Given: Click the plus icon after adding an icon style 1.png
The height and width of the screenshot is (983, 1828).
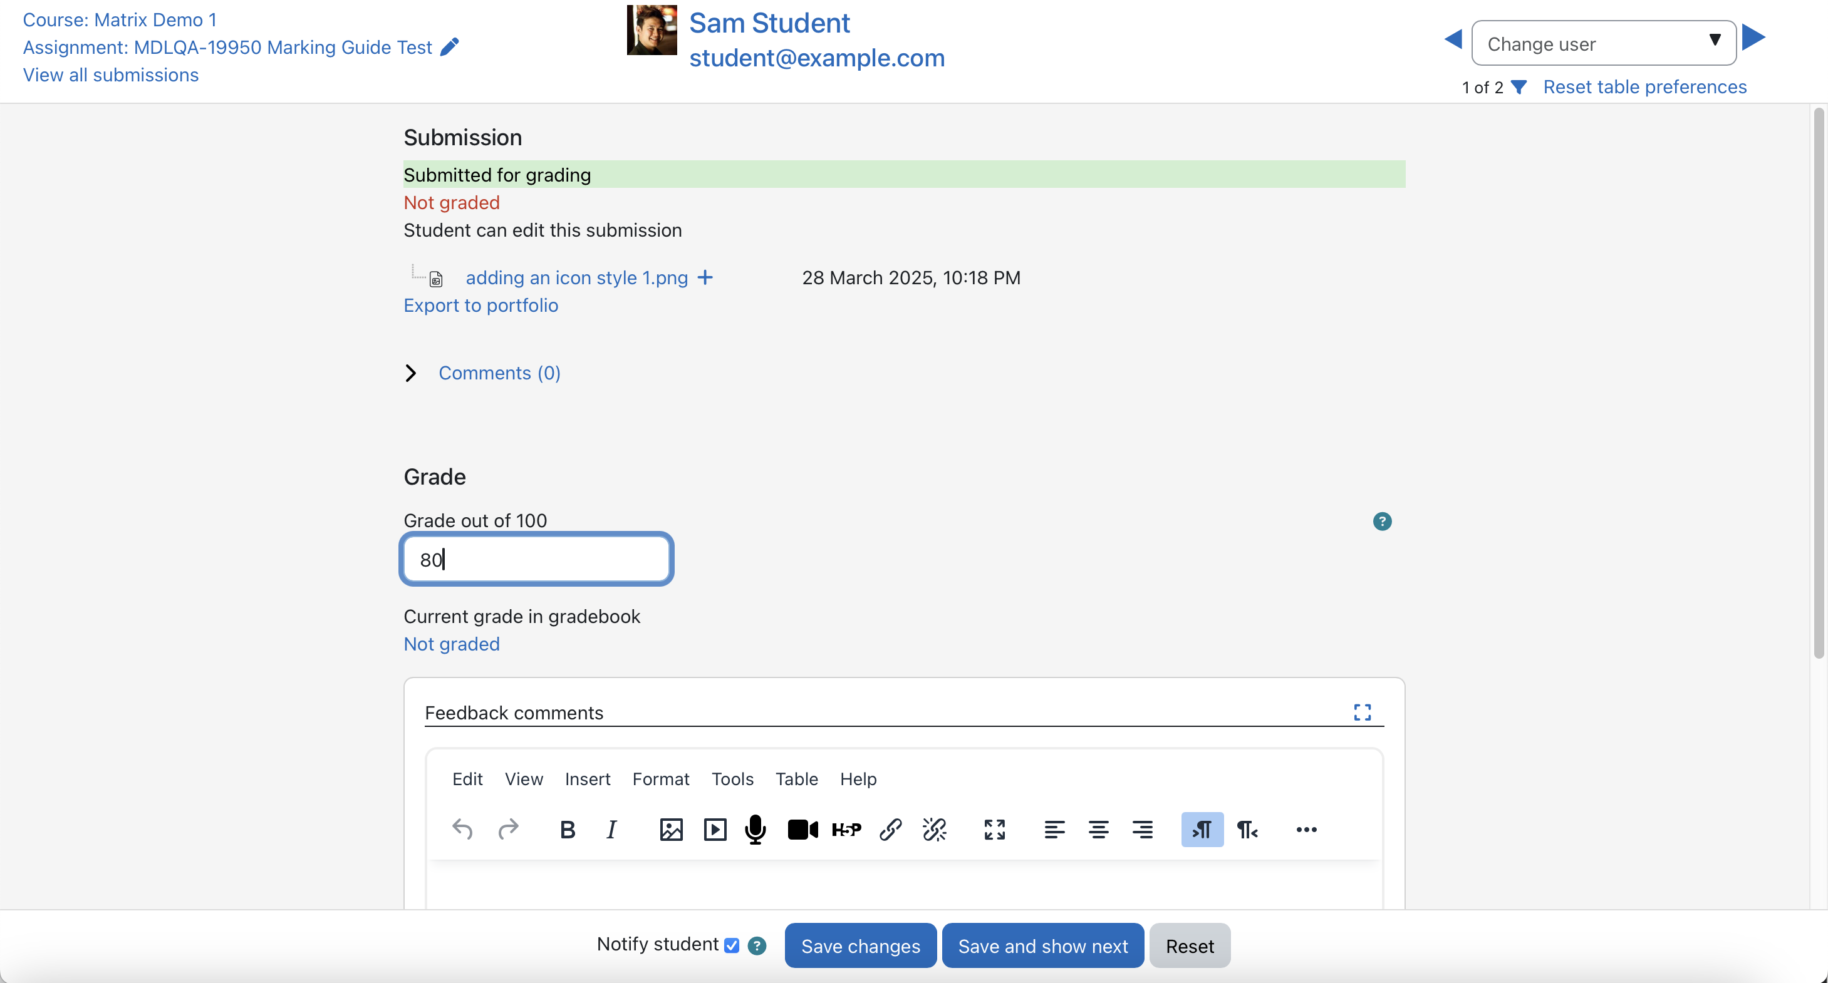Looking at the screenshot, I should click(x=705, y=277).
